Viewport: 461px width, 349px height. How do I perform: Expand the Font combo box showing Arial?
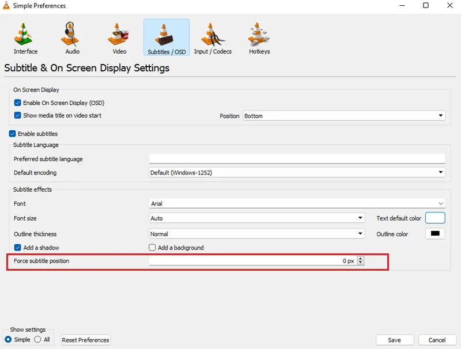(x=297, y=203)
